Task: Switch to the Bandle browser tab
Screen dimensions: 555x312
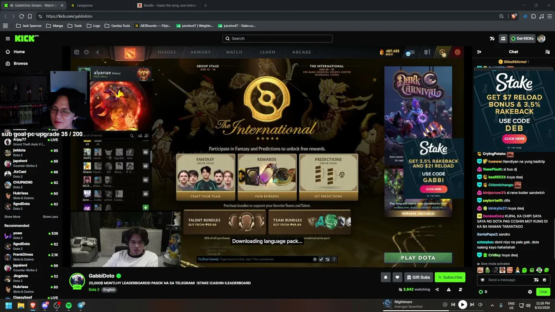Action: pos(167,5)
